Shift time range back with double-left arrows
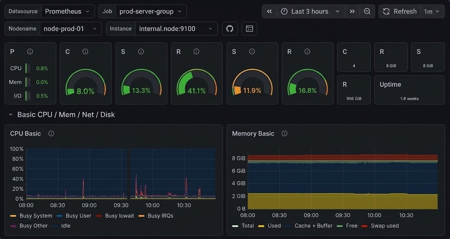Screen dimensions: 450x239 [x=269, y=11]
